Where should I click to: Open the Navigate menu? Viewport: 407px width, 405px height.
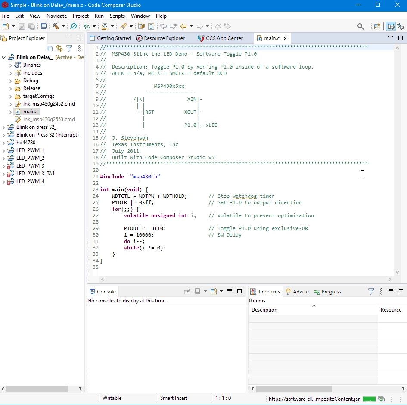coord(56,16)
